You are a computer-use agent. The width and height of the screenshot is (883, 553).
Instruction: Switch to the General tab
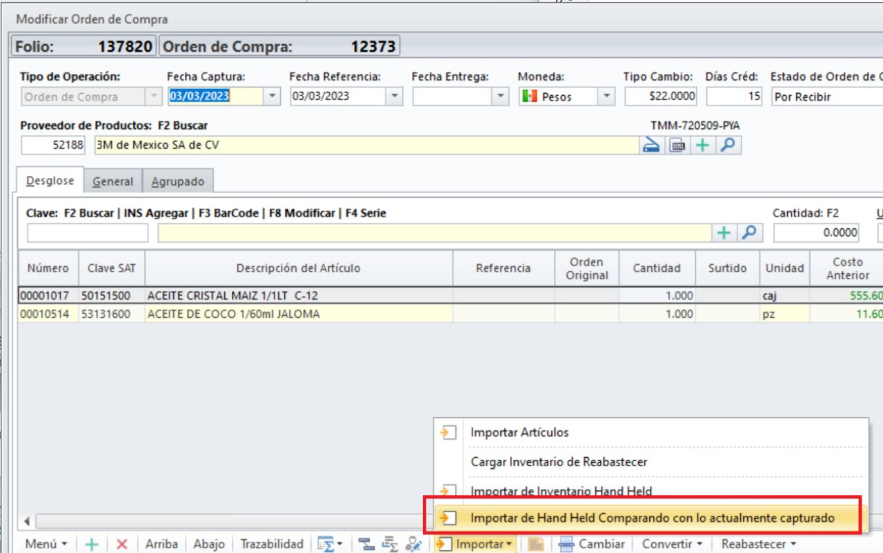pyautogui.click(x=112, y=181)
